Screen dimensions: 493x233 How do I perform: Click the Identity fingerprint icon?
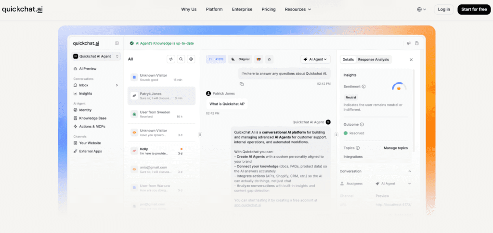[x=76, y=110]
